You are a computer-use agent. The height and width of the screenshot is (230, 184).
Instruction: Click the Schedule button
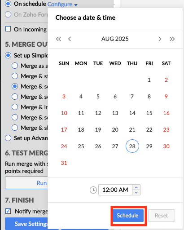pyautogui.click(x=128, y=216)
